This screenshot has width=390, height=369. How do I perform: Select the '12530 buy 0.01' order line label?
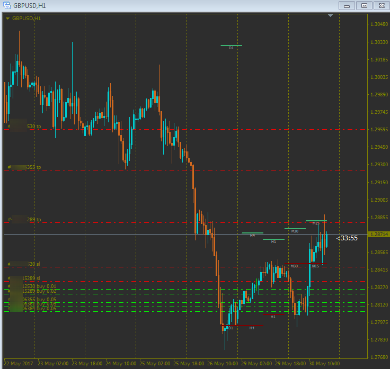(39, 286)
